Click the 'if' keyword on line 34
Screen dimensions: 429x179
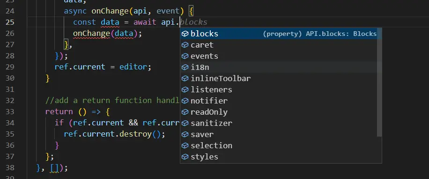pyautogui.click(x=59, y=123)
